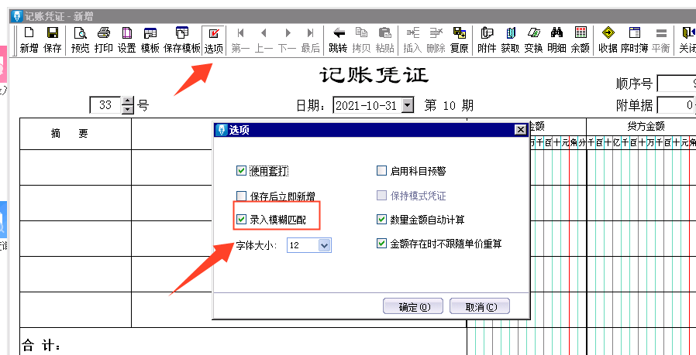Open 模板 template tool
This screenshot has height=355, width=696.
coord(150,39)
